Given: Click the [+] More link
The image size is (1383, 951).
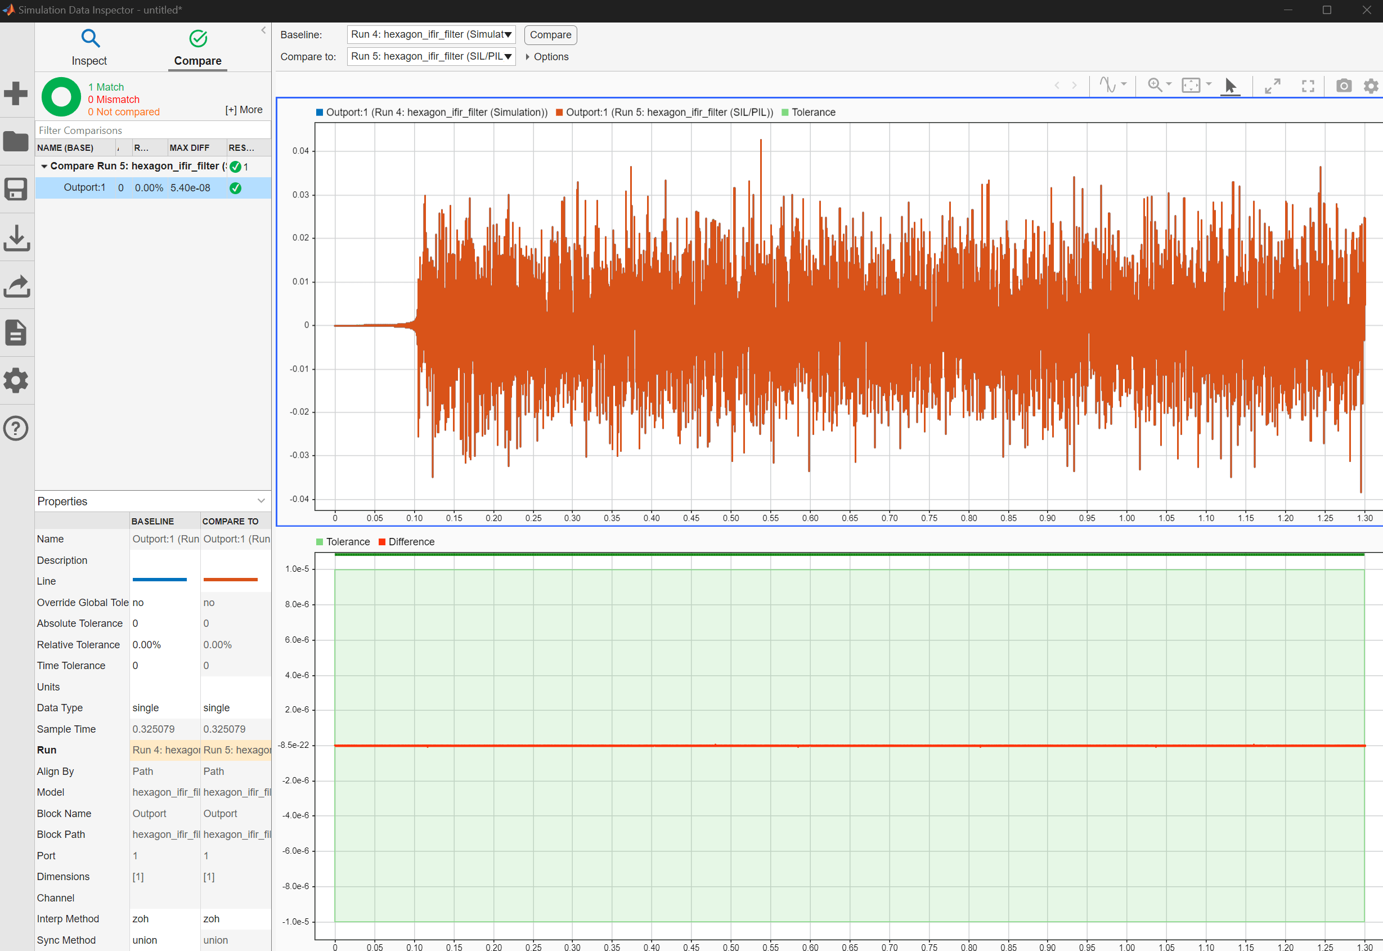Looking at the screenshot, I should 244,110.
